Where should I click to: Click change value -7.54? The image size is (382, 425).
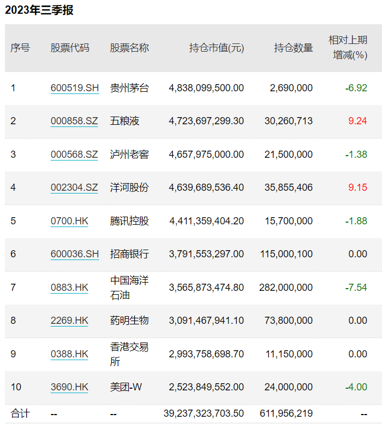coord(356,288)
